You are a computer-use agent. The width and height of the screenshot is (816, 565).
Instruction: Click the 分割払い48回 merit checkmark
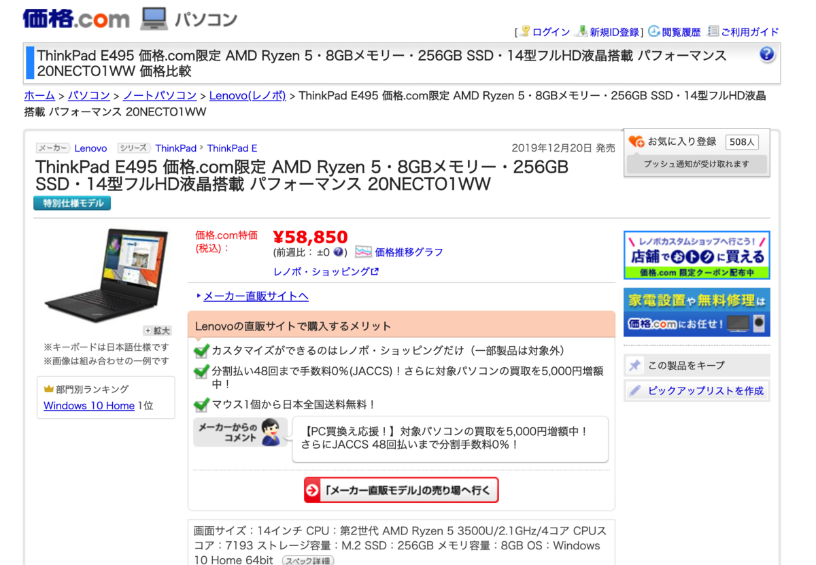[x=201, y=371]
